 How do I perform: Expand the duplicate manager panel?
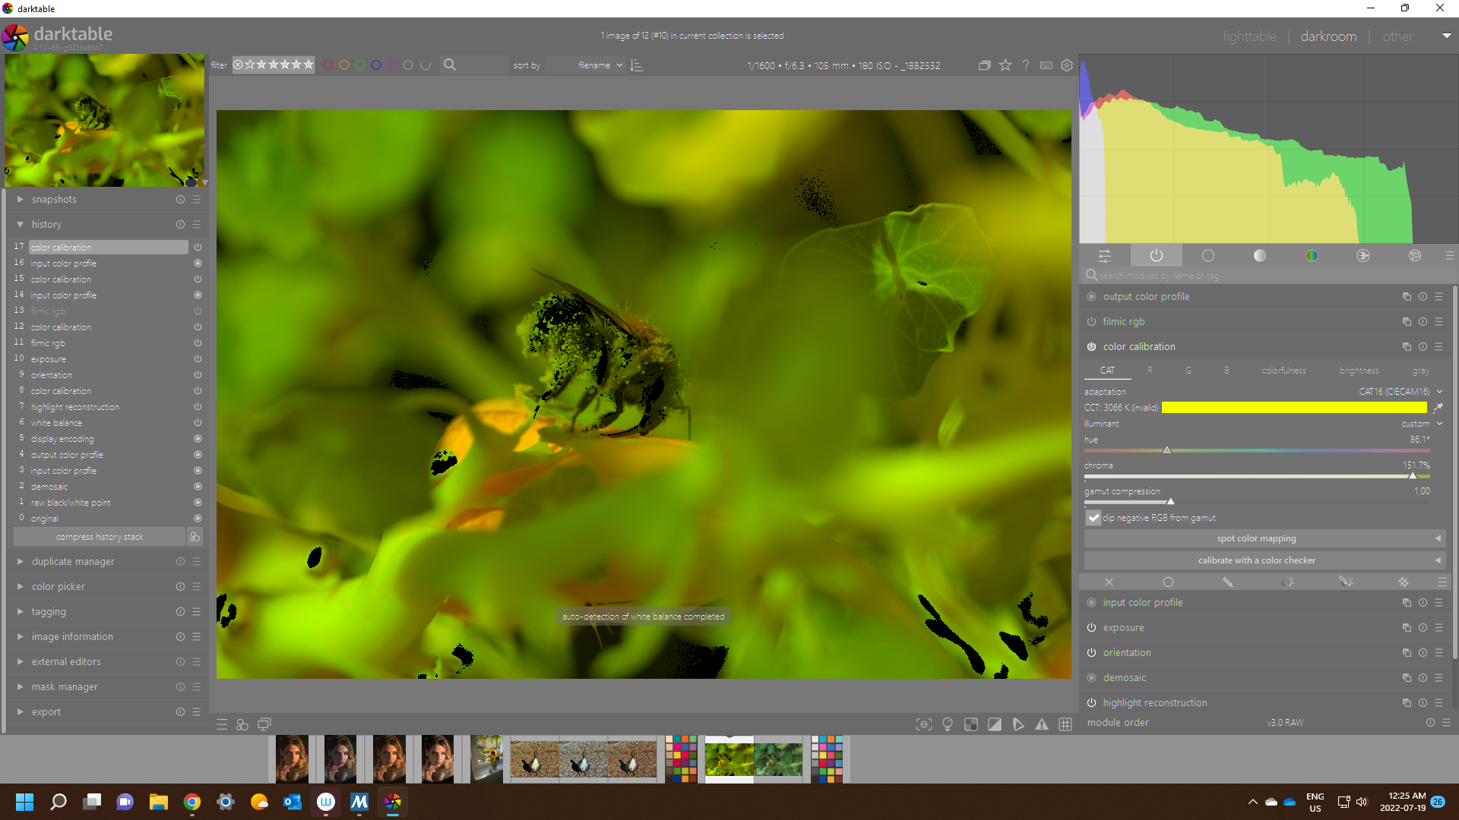(x=73, y=562)
